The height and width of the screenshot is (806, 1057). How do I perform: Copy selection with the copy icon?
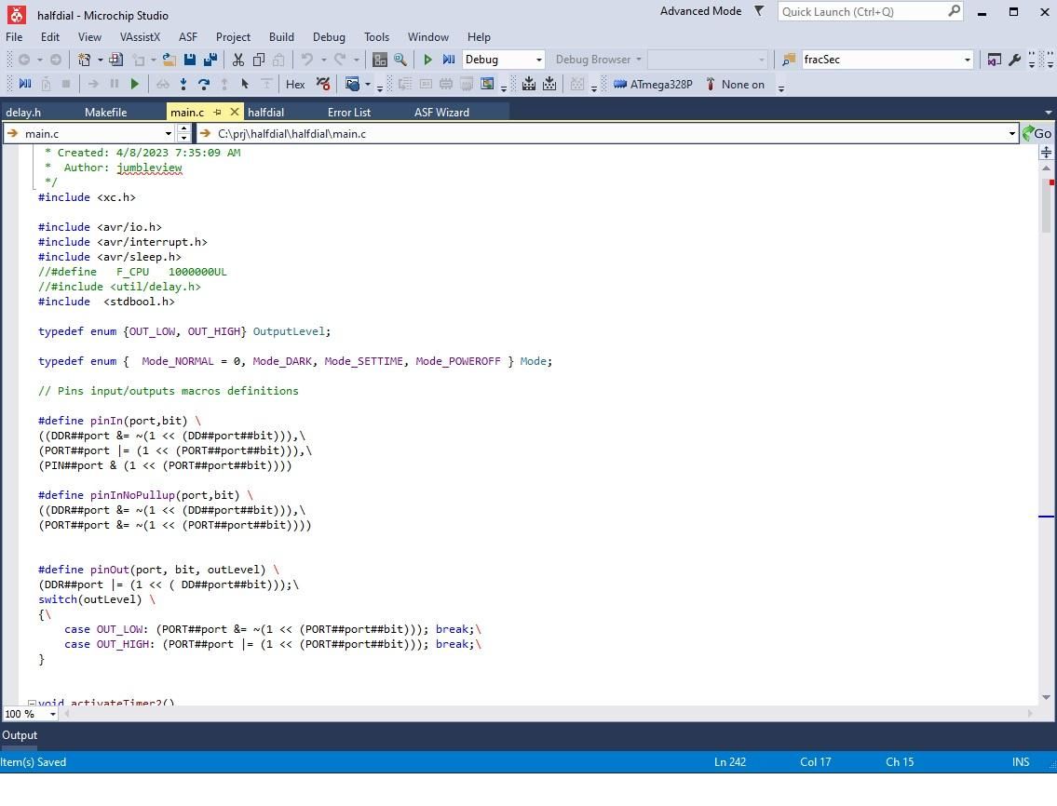tap(258, 60)
